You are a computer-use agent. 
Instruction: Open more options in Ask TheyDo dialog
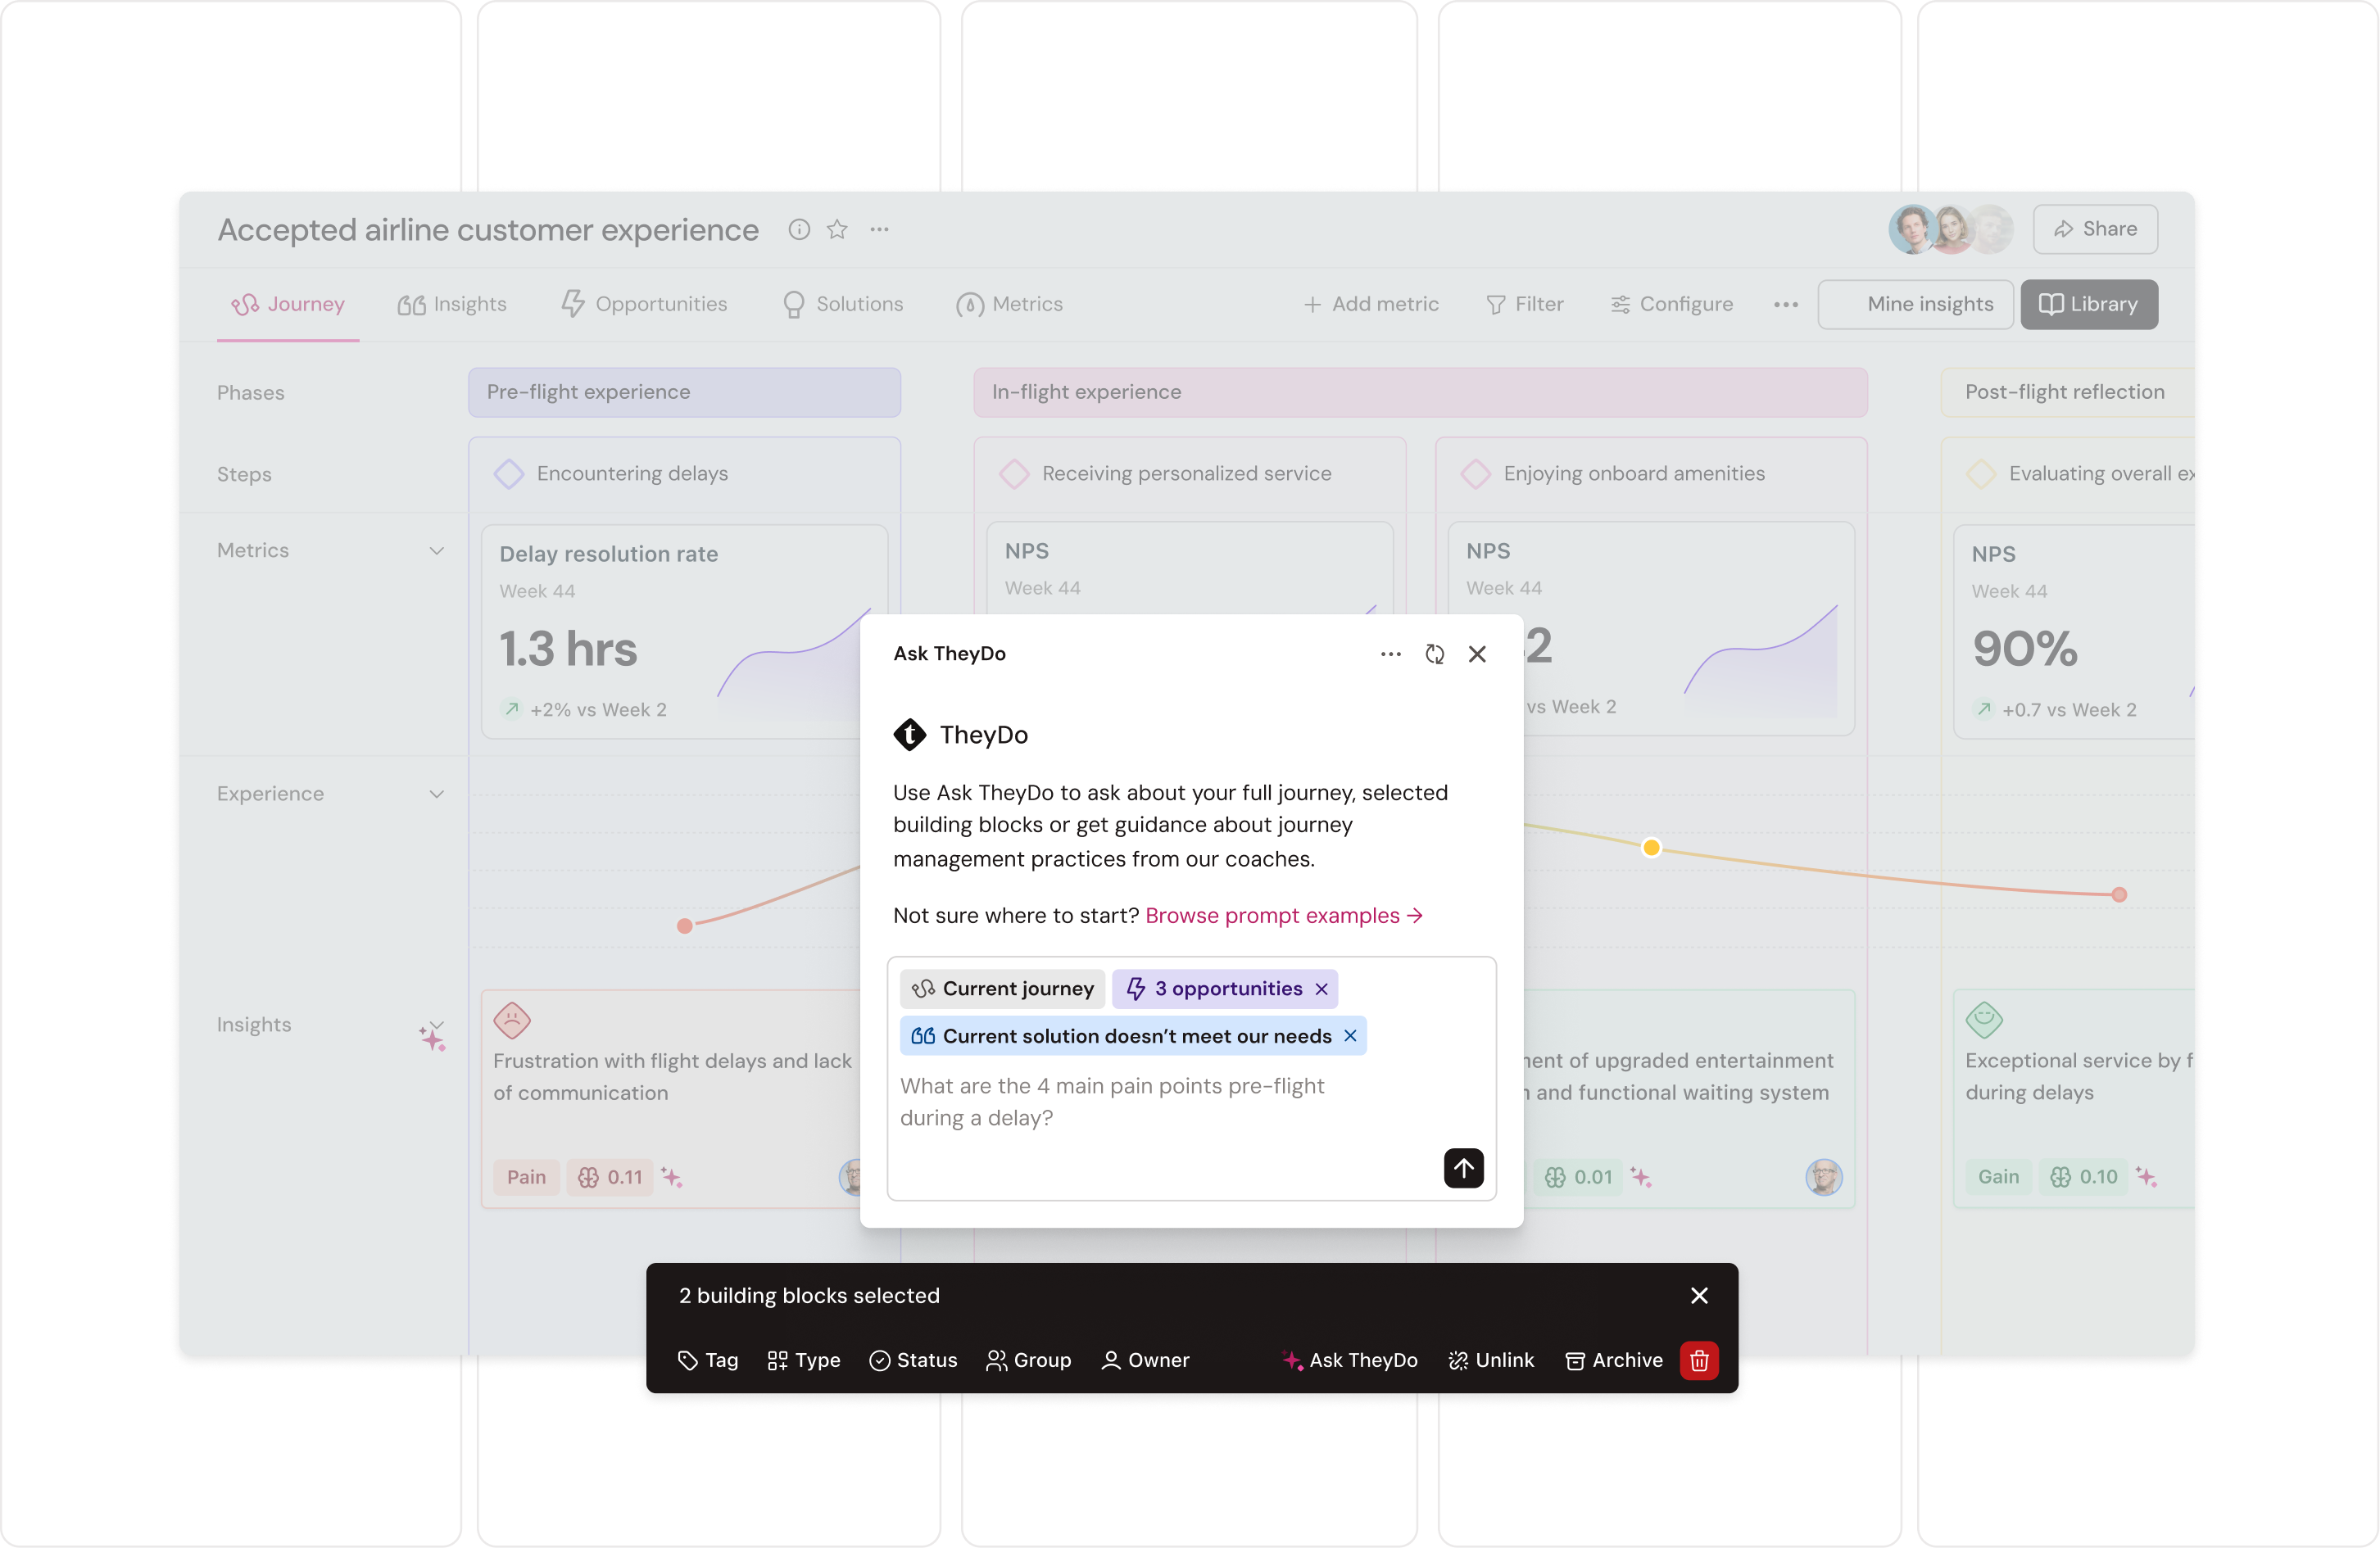click(1390, 654)
